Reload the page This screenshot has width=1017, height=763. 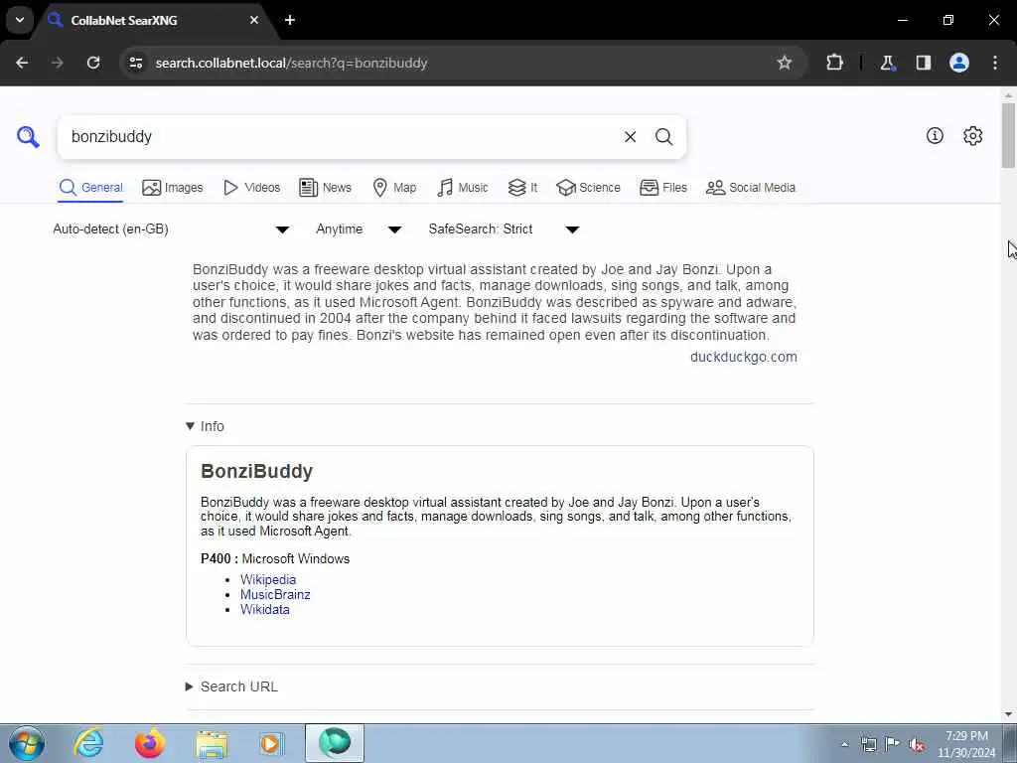(x=93, y=63)
